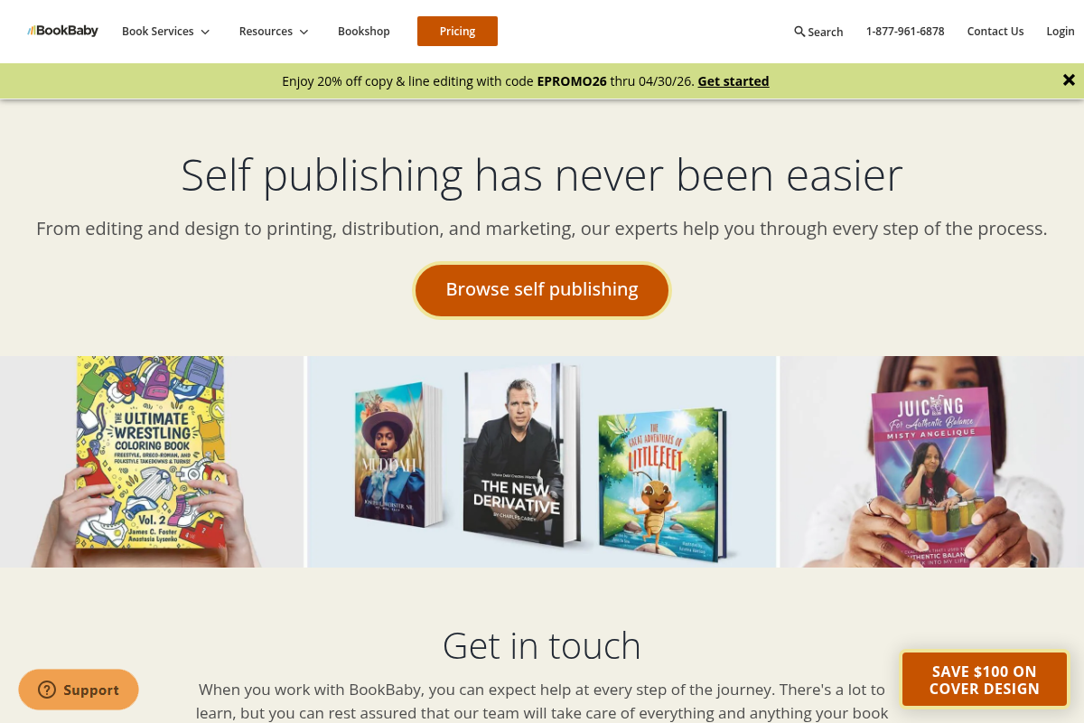Open the Contact Us page

(x=995, y=31)
